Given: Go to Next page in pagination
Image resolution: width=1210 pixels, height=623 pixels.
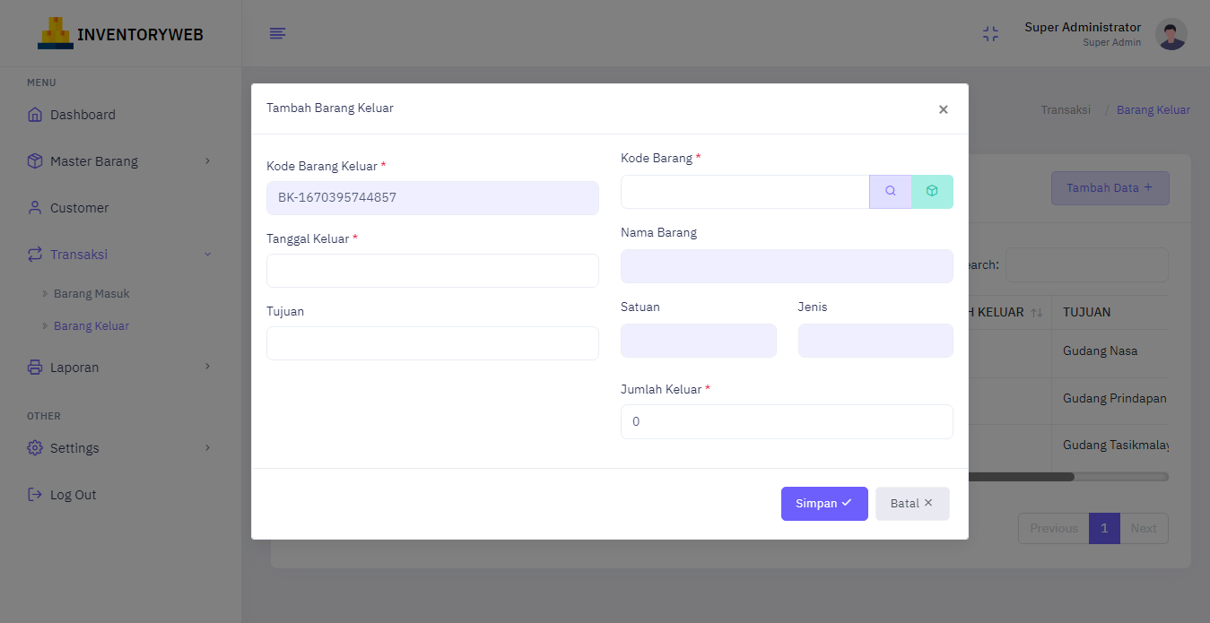Looking at the screenshot, I should point(1144,528).
